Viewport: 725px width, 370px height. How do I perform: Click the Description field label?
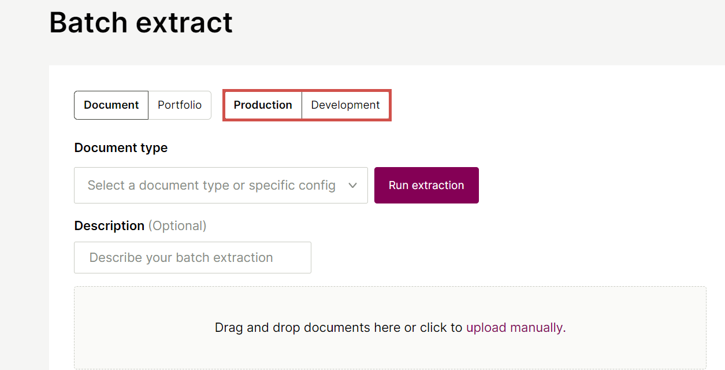pos(109,226)
